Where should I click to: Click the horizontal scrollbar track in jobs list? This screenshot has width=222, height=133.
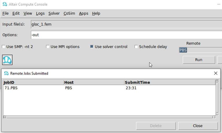click(109, 117)
